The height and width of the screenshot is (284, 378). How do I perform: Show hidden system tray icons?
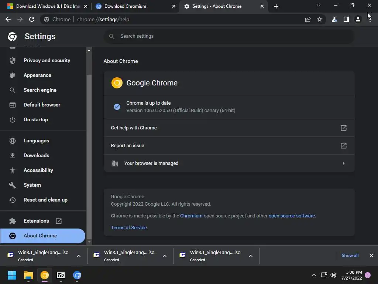point(314,275)
